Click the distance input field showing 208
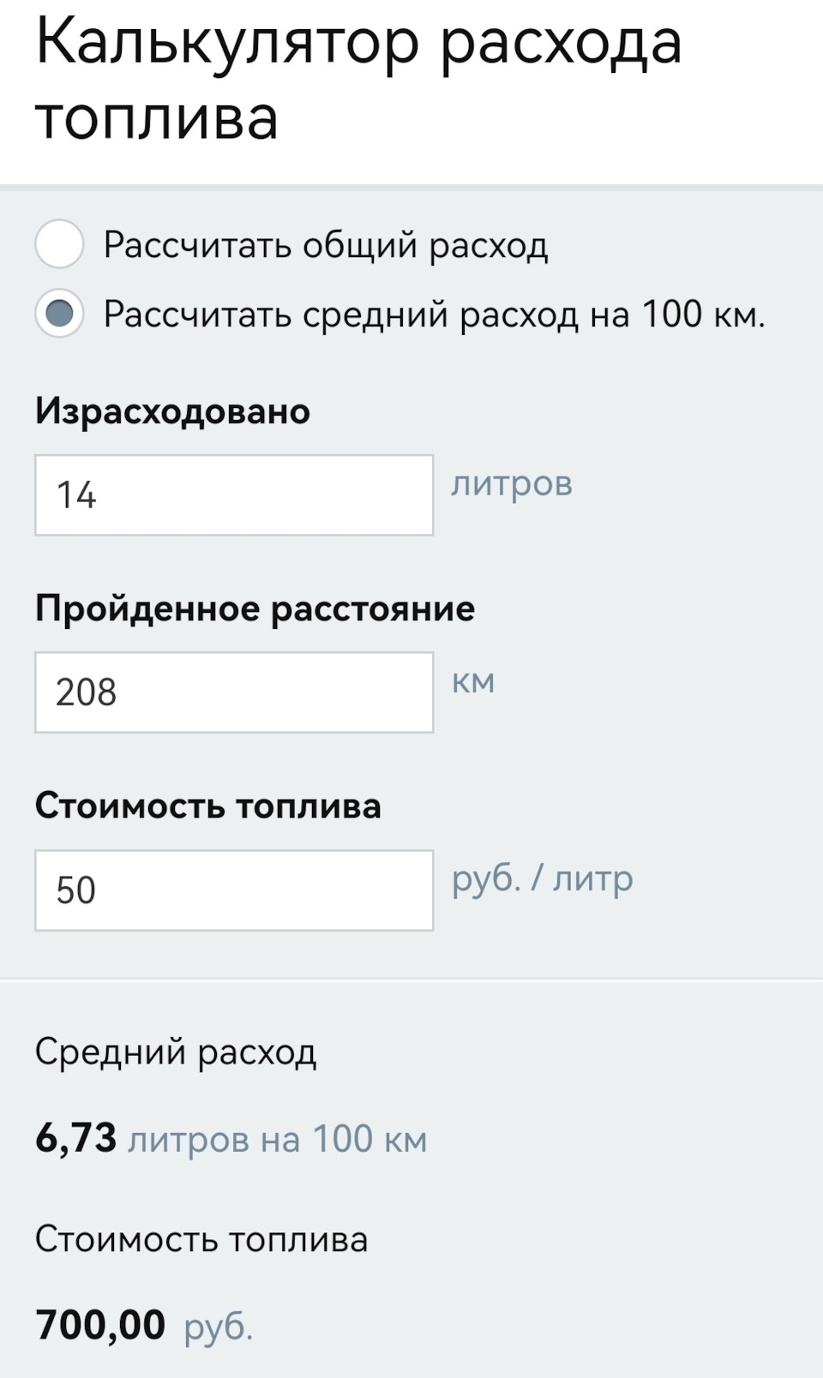This screenshot has height=1378, width=823. pyautogui.click(x=234, y=692)
